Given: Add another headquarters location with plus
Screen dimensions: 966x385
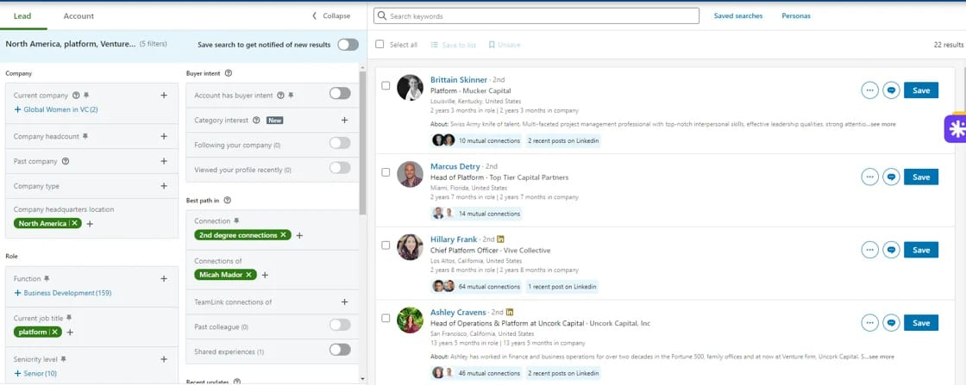Looking at the screenshot, I should pyautogui.click(x=90, y=224).
